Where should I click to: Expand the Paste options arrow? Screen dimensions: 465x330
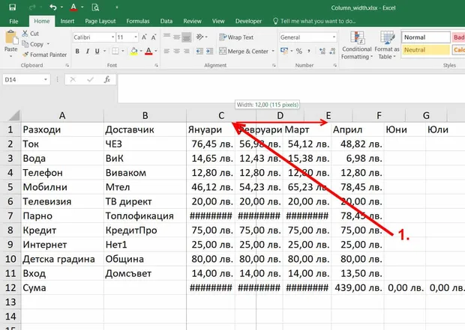click(10, 56)
